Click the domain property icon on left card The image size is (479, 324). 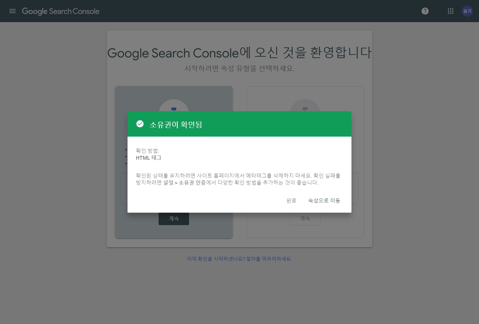pos(174,105)
